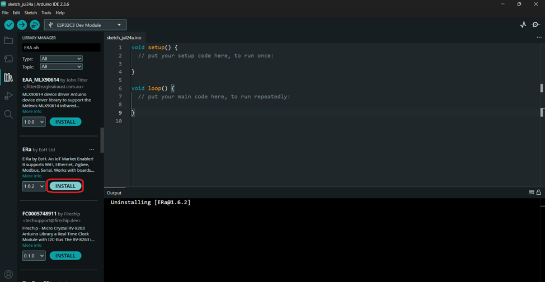The height and width of the screenshot is (282, 545).
Task: Open EAA_MLX90614 version 1.0.0 dropdown
Action: 34,122
